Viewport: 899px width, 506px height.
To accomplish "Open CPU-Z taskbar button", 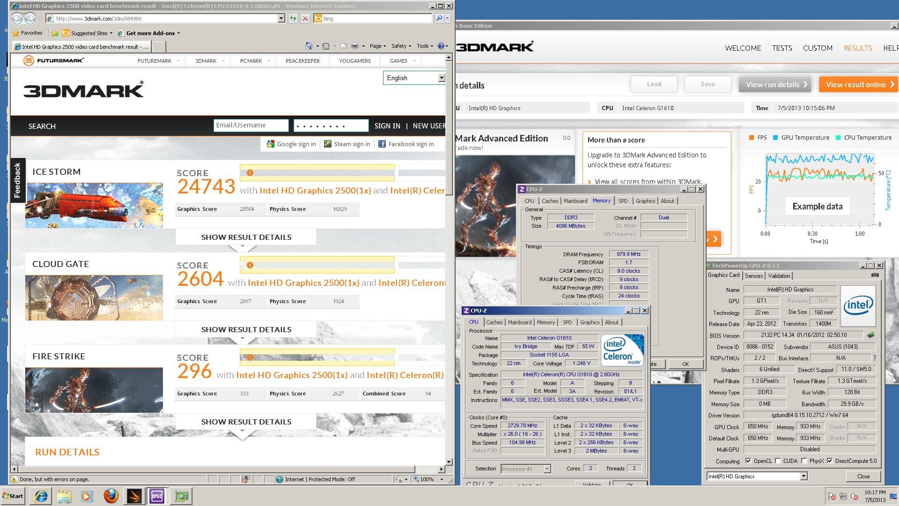I will 157,496.
